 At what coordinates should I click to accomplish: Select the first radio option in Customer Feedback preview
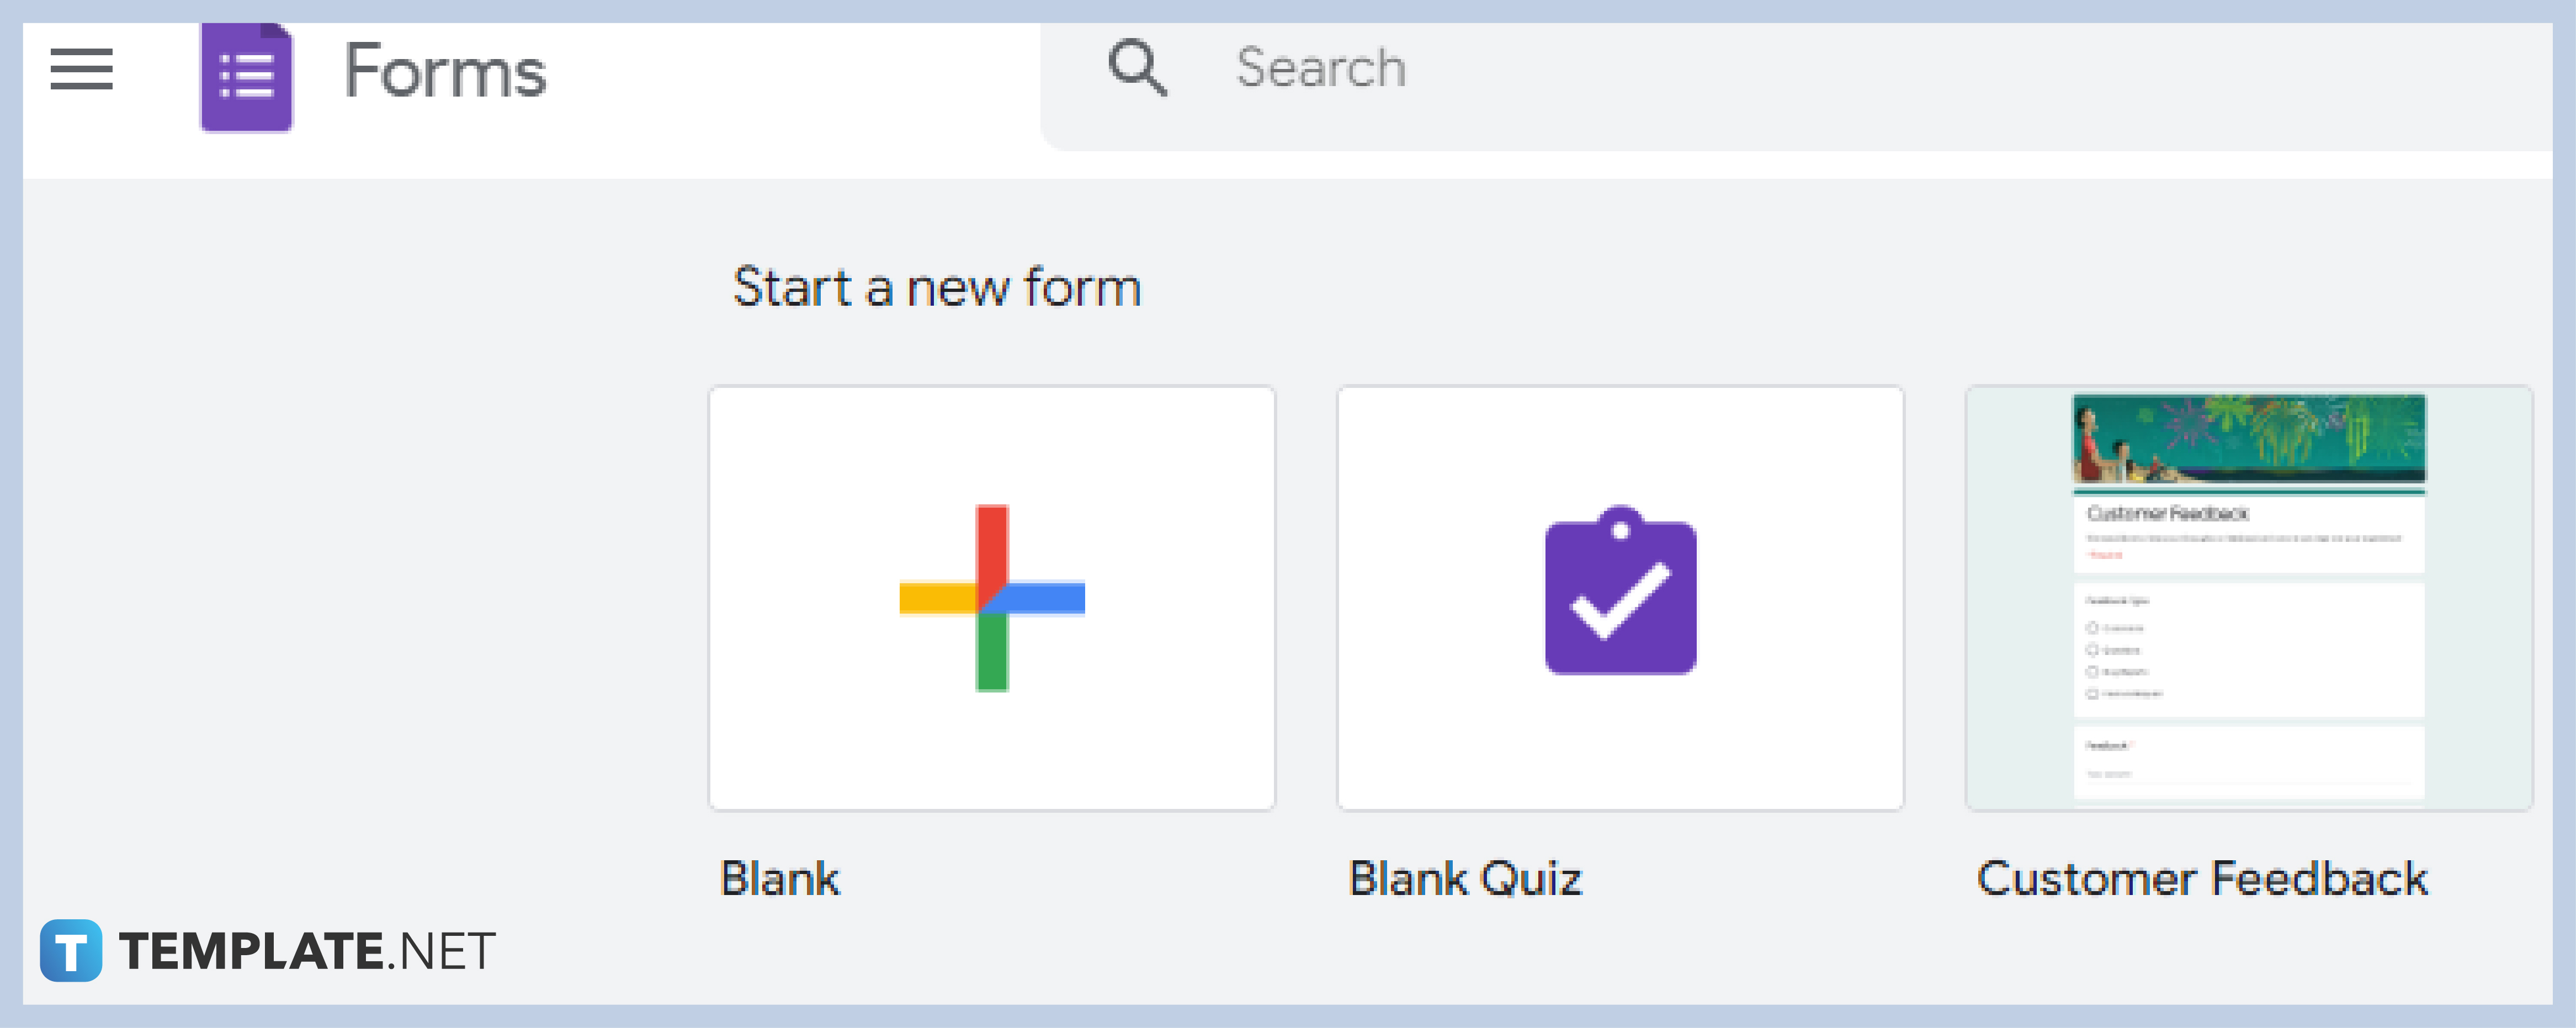(x=2093, y=628)
